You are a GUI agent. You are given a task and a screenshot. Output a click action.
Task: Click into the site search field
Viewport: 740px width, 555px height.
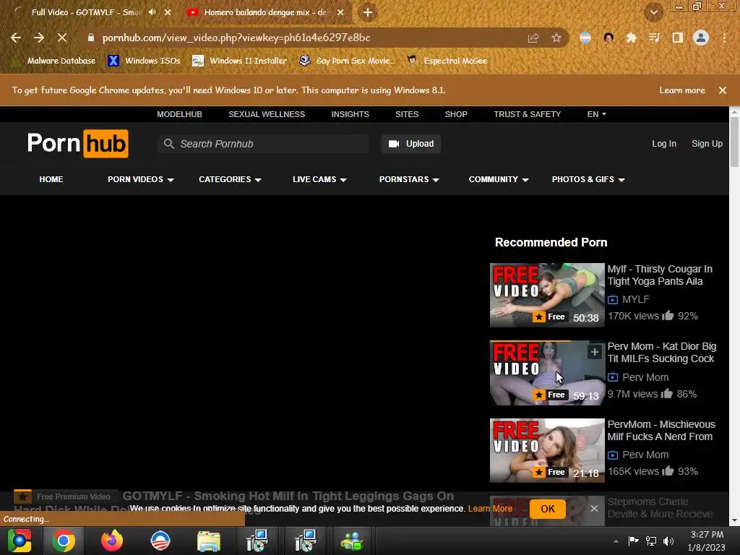point(264,144)
